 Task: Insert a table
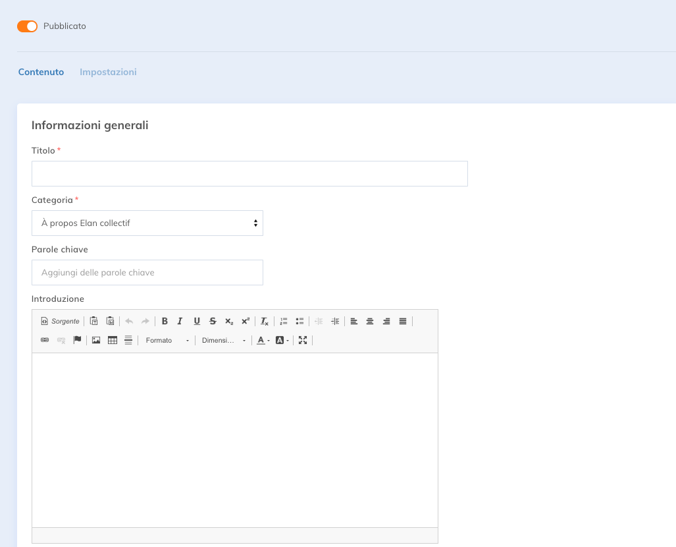(113, 340)
